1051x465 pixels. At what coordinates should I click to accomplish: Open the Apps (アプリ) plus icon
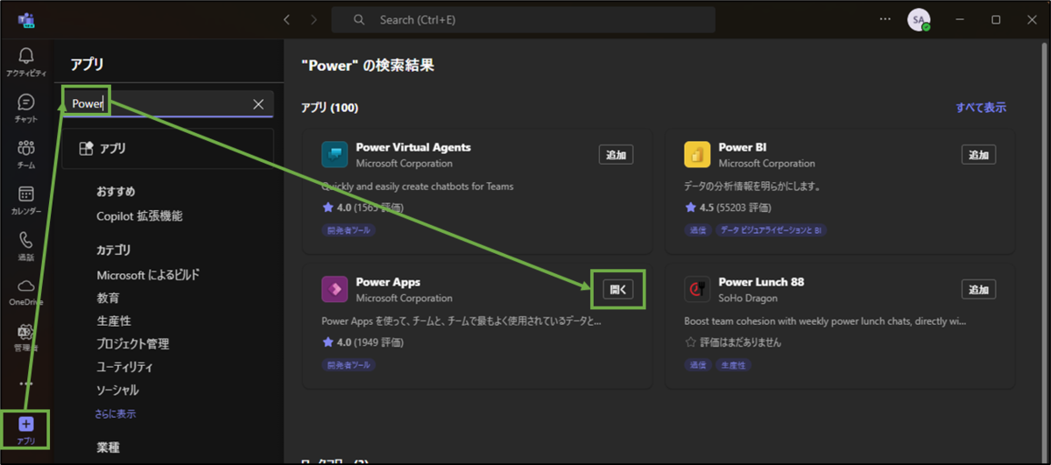click(25, 424)
